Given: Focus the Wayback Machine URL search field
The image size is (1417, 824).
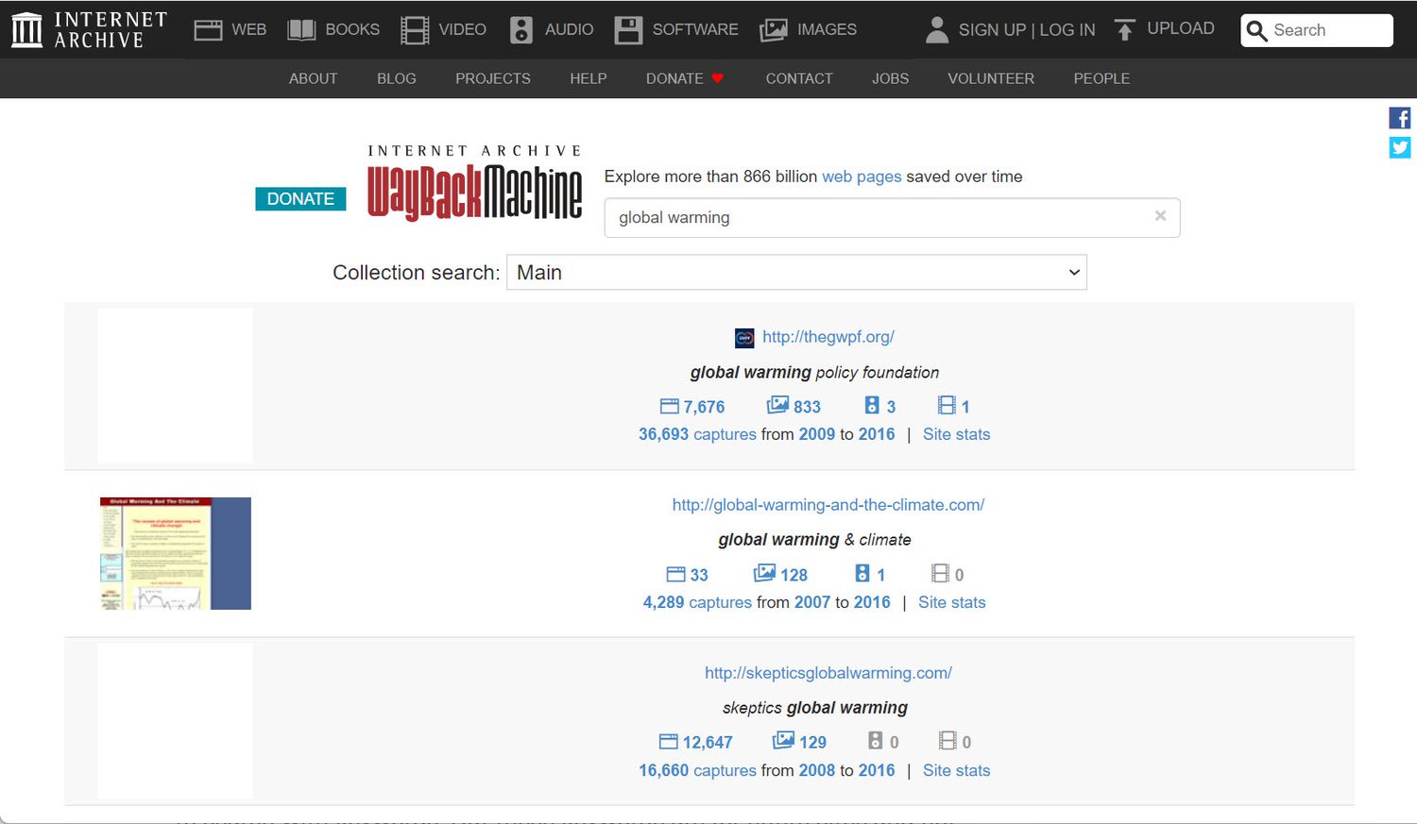Looking at the screenshot, I should coord(879,218).
